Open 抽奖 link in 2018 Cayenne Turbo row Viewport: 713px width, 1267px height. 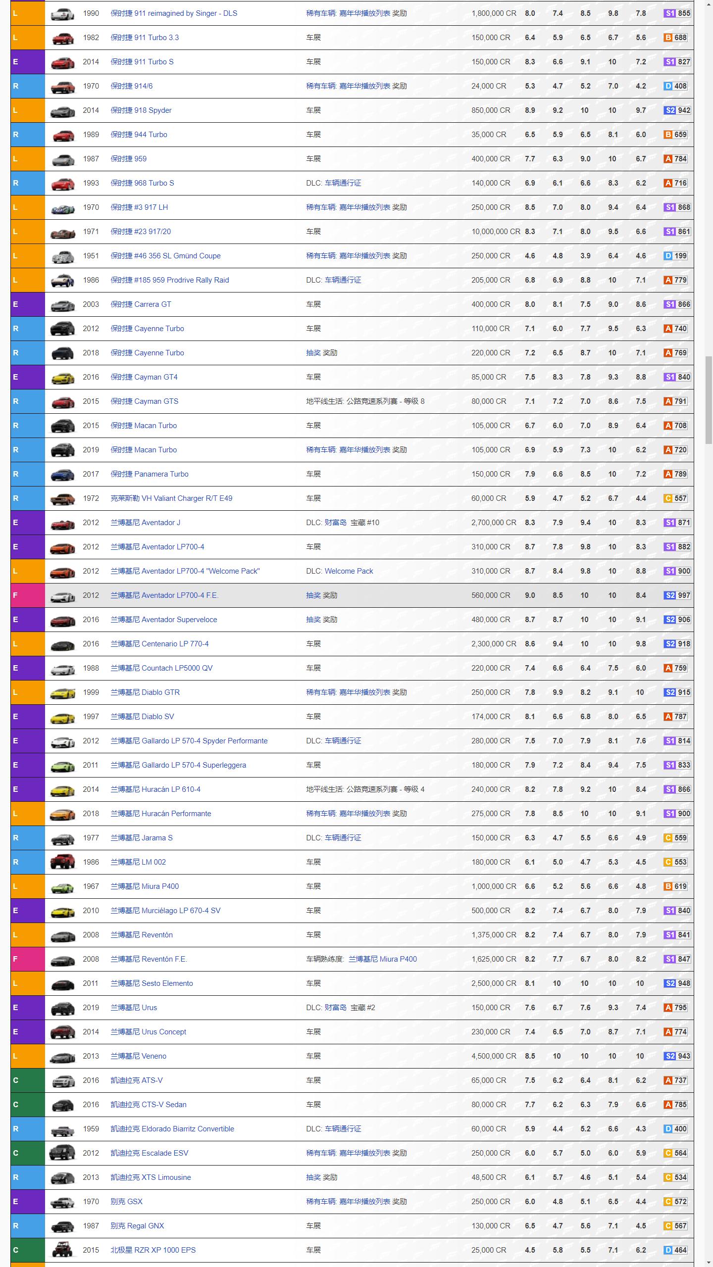[x=313, y=353]
